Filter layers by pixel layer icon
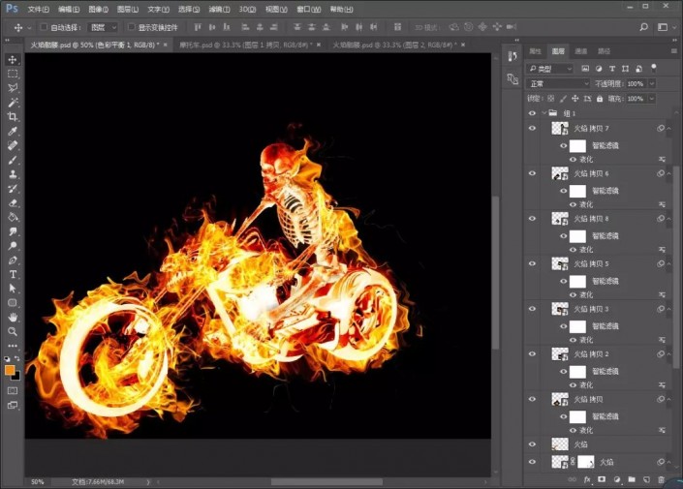 tap(585, 69)
